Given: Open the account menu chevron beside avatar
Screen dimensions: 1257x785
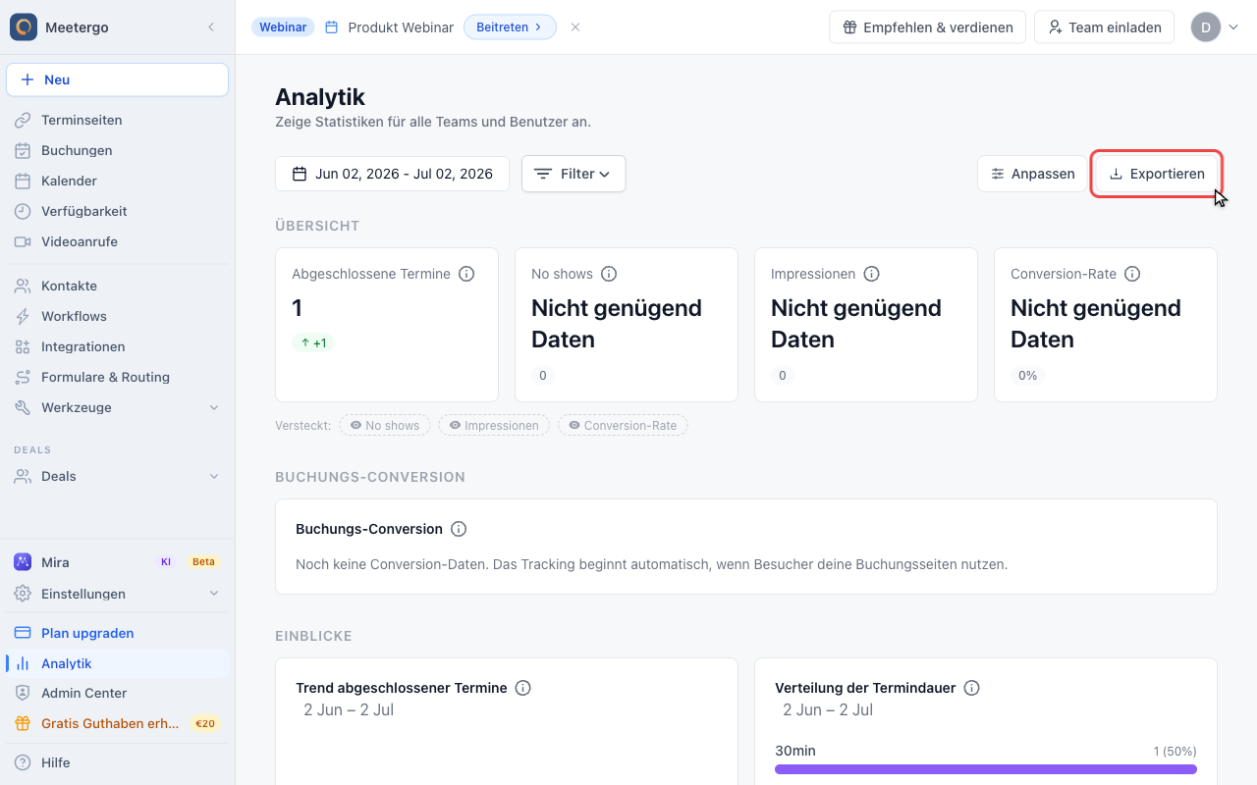Looking at the screenshot, I should point(1233,27).
